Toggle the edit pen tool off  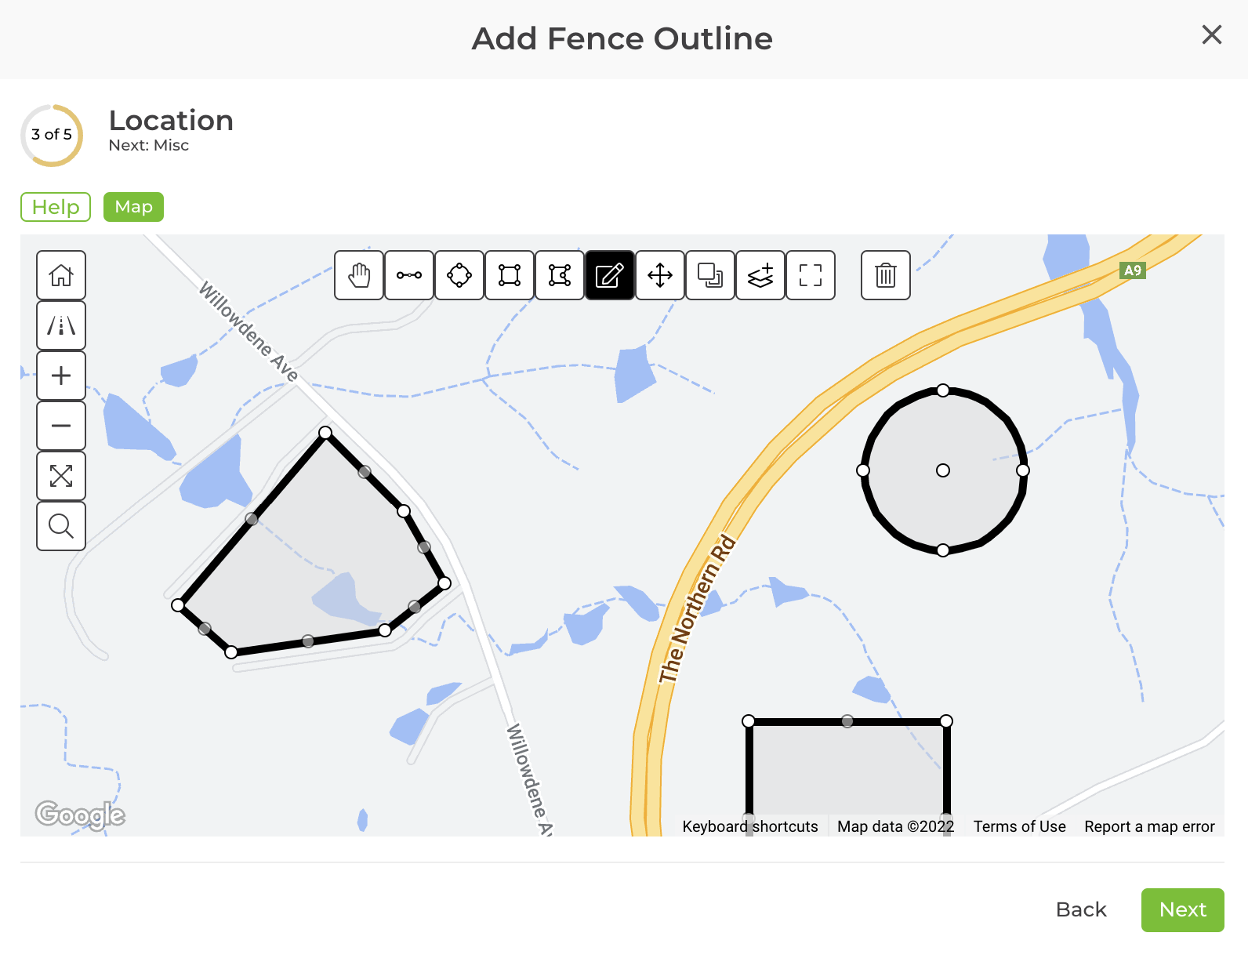(609, 276)
